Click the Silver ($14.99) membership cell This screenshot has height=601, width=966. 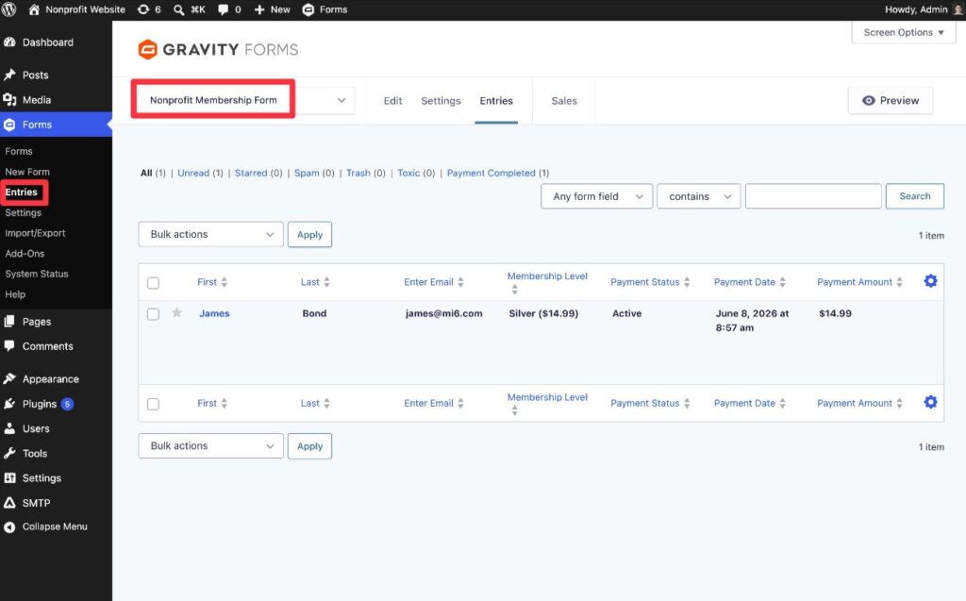(x=543, y=313)
